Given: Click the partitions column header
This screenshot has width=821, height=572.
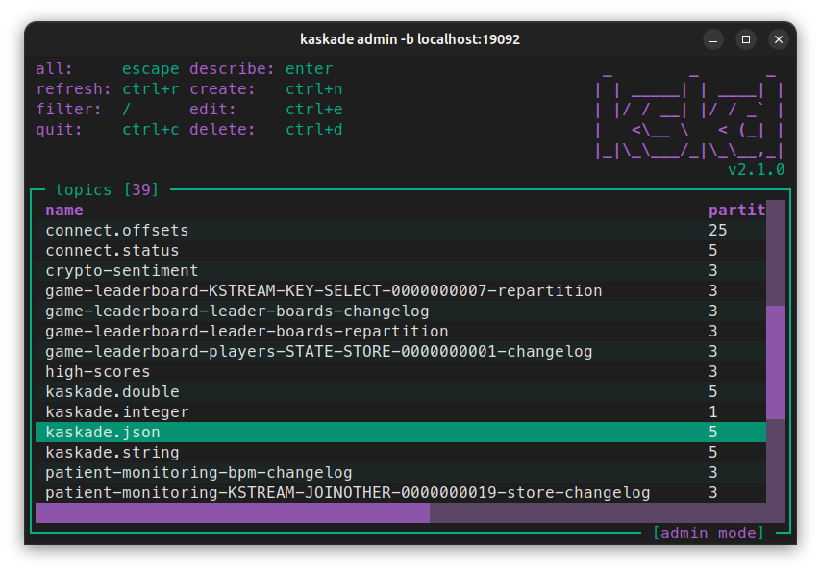Looking at the screenshot, I should 736,210.
